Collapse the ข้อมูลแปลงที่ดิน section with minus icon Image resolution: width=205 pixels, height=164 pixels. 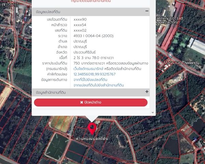point(147,11)
